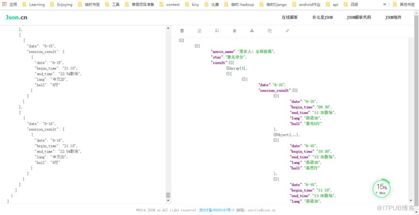This screenshot has height=215, width=419.
Task: Collapse the object node above movie_name
Action: (x=196, y=46)
